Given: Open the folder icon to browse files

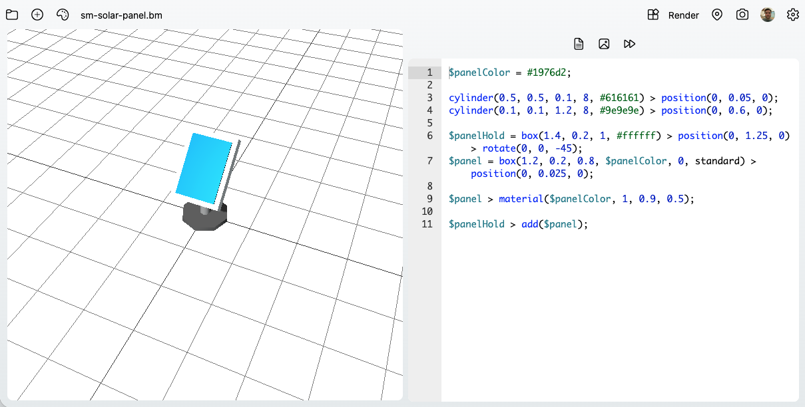Looking at the screenshot, I should tap(11, 14).
